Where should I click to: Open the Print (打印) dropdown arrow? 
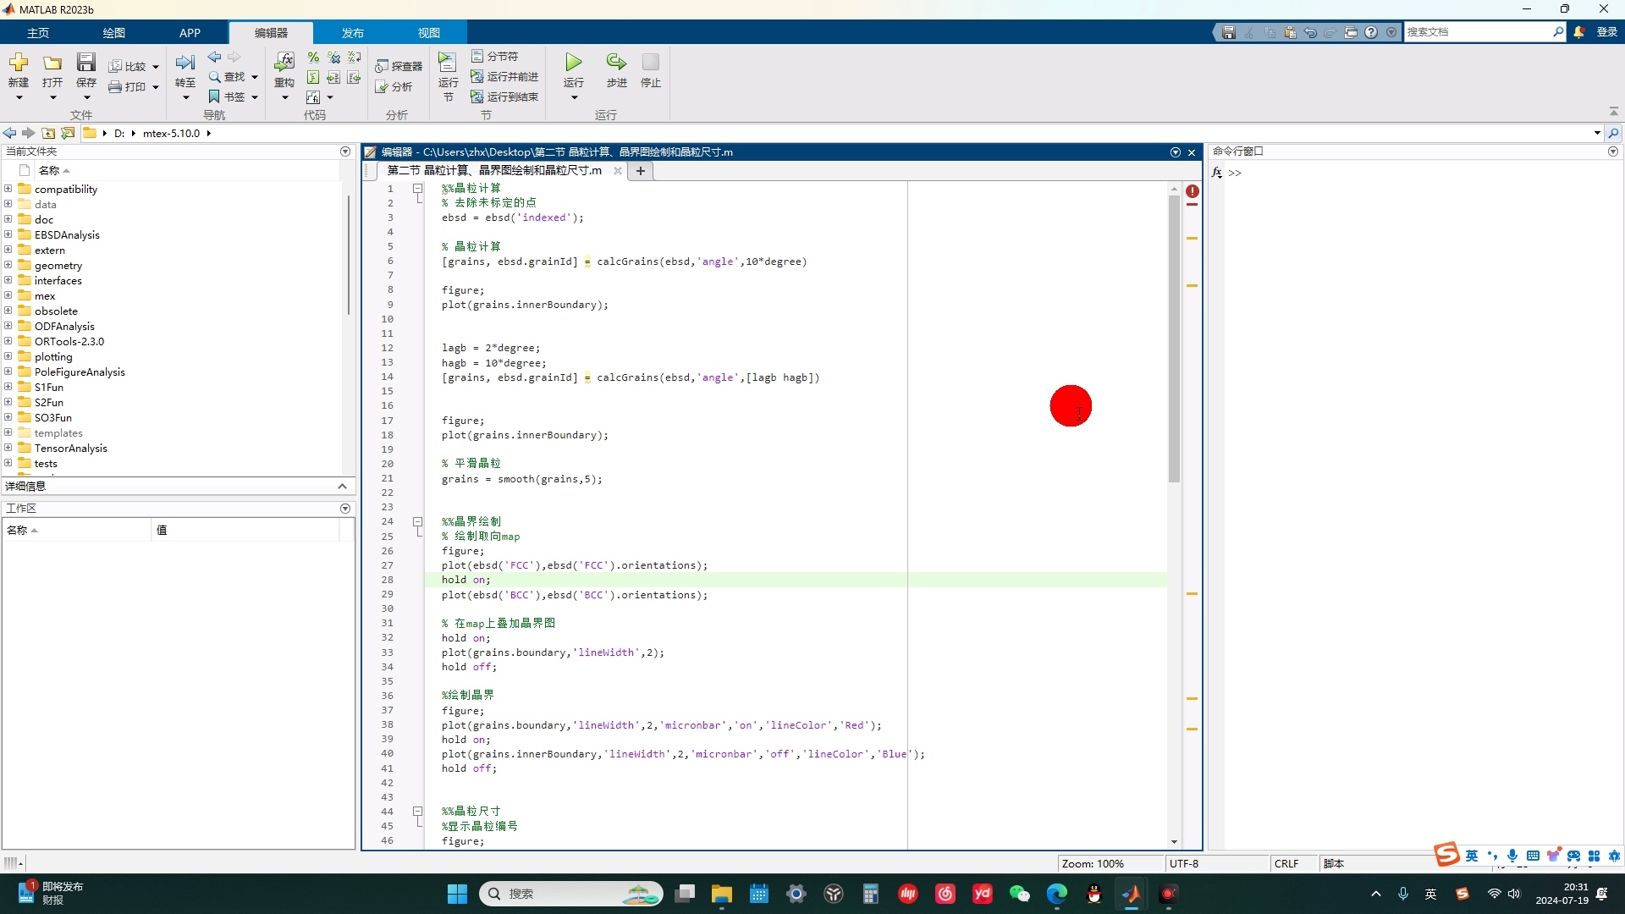156,86
